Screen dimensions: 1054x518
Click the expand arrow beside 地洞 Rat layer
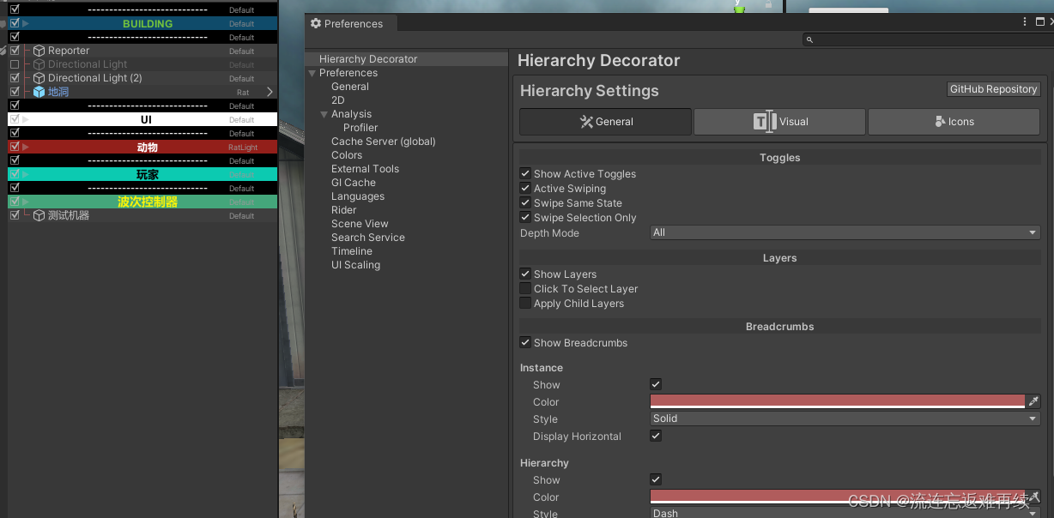point(269,92)
